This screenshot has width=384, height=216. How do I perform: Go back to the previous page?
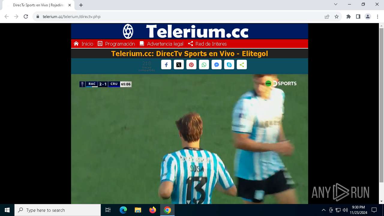tap(7, 16)
